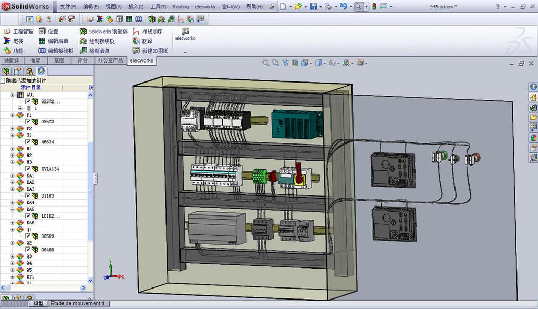Screen dimensions: 538x309
Task: Open 编辑接线板 edit terminal strip tool
Action: pyautogui.click(x=56, y=51)
